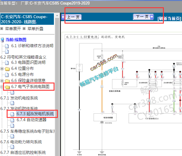Click 菜单展开 to expand the menu

13,29
